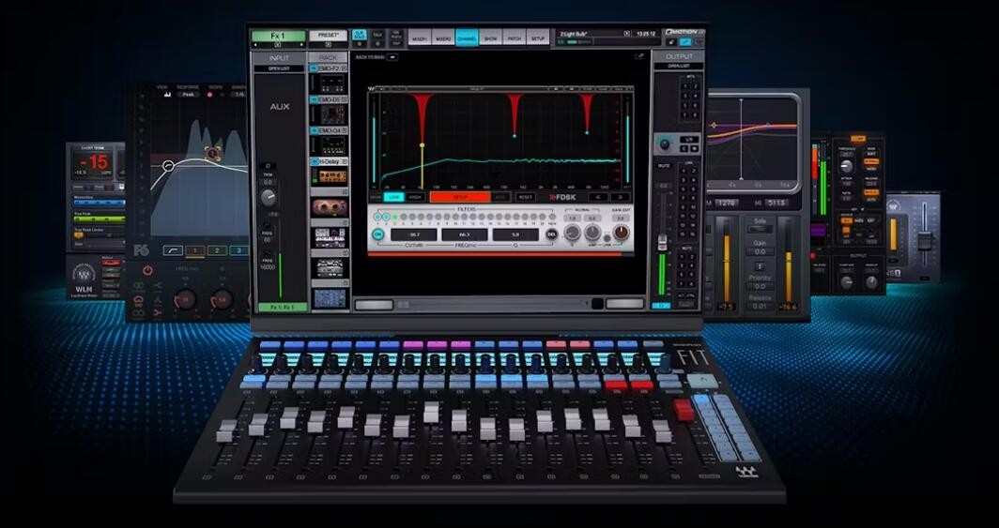Detach plugin window using pop-out icon
Image resolution: width=999 pixels, height=528 pixels.
pyautogui.click(x=639, y=56)
